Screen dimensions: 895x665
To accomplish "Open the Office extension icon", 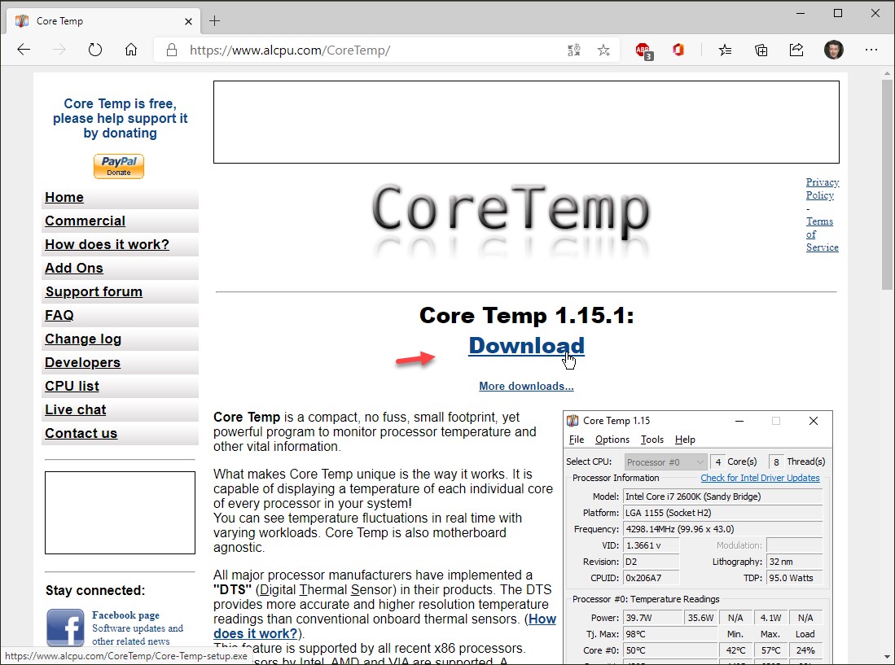I will [x=678, y=50].
